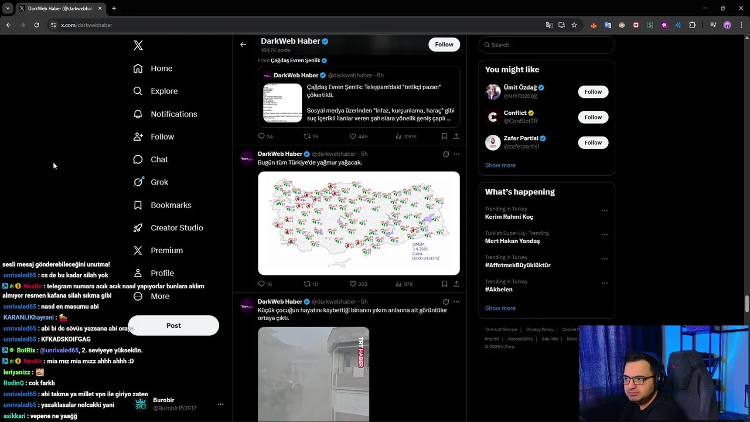Click the Search field on X
Image resolution: width=750 pixels, height=422 pixels.
[547, 45]
